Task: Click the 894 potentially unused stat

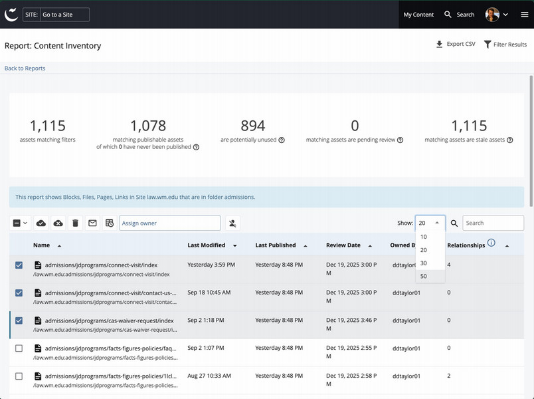Action: click(252, 130)
